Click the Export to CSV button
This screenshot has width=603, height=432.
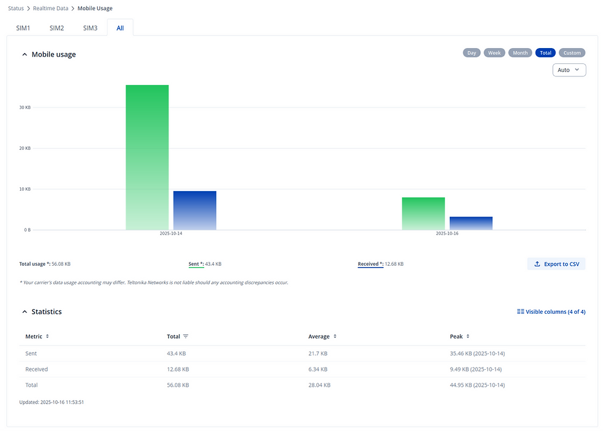click(x=556, y=263)
